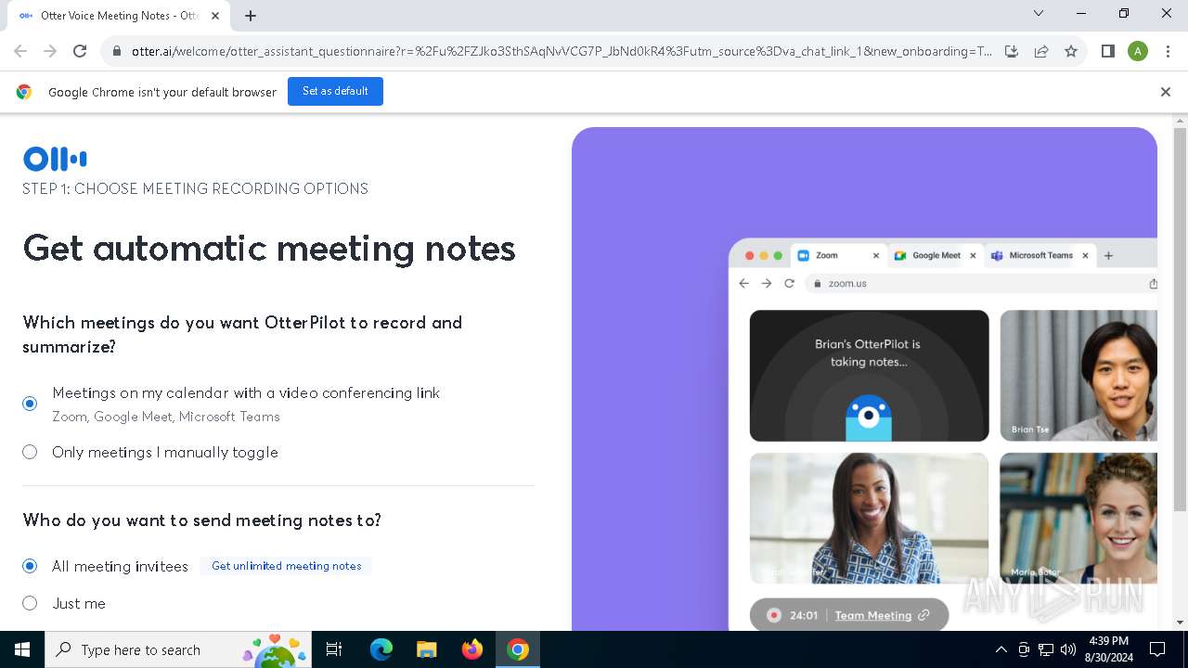Click the meet-now camera icon in system tray
The height and width of the screenshot is (668, 1188).
point(1024,649)
